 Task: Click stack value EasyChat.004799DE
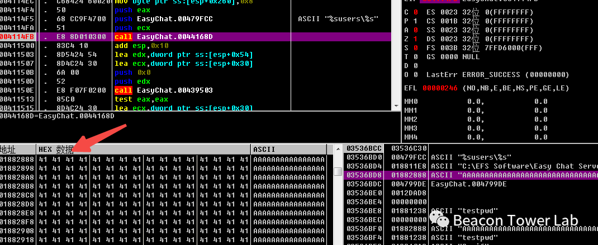pyautogui.click(x=469, y=184)
